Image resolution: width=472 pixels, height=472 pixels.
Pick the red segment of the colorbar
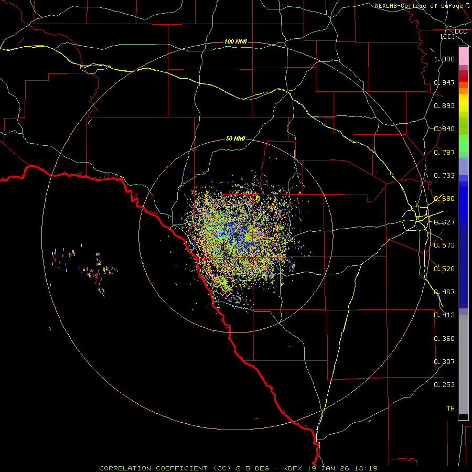pos(463,79)
